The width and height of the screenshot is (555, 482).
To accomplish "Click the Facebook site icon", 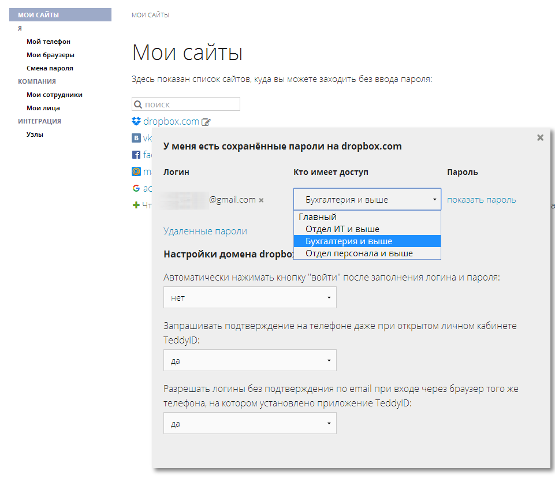I will tap(136, 155).
